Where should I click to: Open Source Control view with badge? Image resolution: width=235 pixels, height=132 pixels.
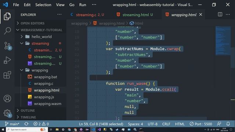click(7, 46)
